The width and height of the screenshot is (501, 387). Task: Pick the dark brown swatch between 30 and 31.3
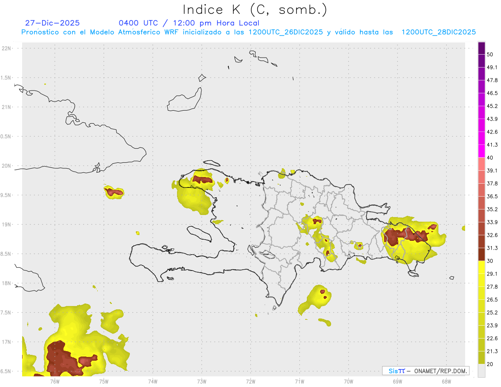coord(482,255)
